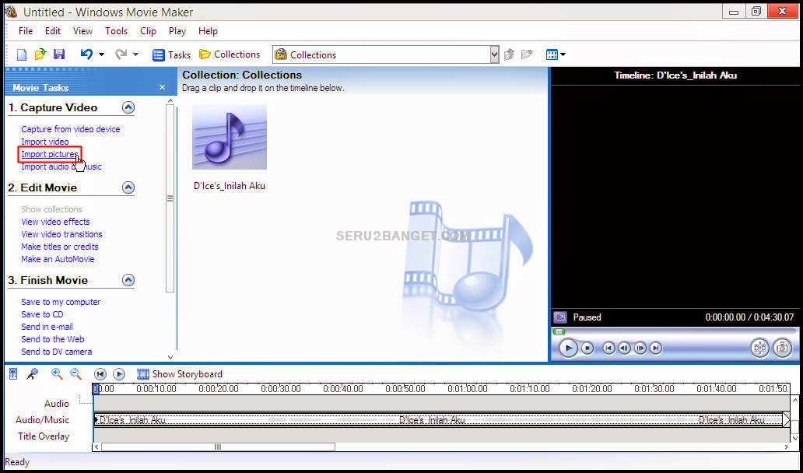This screenshot has width=803, height=473.
Task: Open the undo history dropdown arrow
Action: (x=101, y=54)
